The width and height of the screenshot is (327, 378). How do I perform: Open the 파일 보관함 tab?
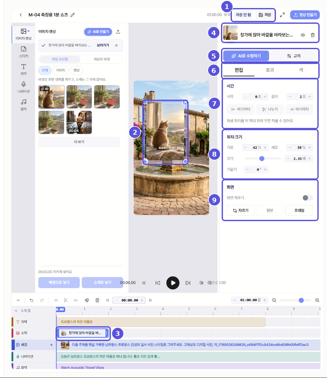point(60,59)
